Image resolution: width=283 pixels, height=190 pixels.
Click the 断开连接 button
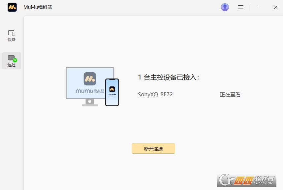[153, 148]
